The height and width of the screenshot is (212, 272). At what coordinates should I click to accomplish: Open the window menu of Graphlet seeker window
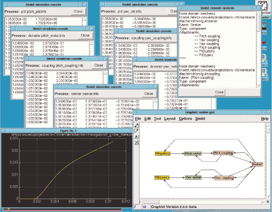pyautogui.click(x=136, y=112)
